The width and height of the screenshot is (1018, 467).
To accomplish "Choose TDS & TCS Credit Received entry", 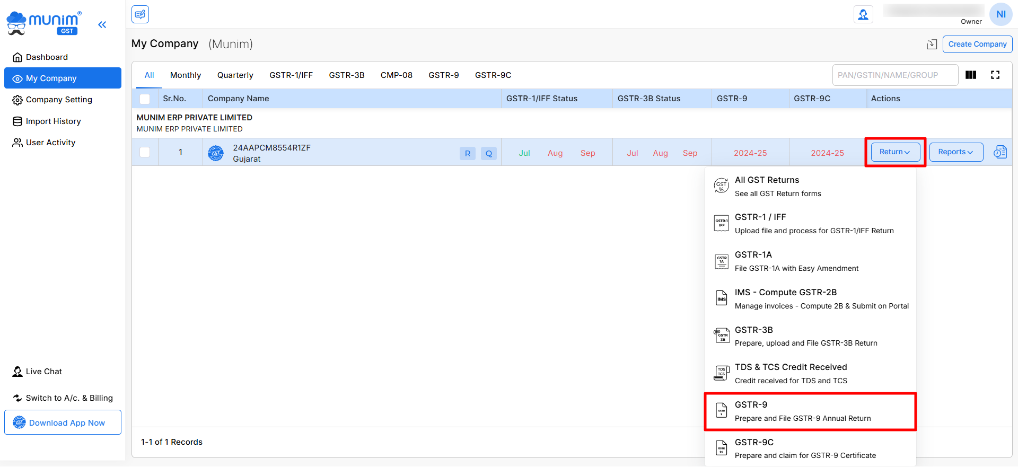I will [810, 374].
